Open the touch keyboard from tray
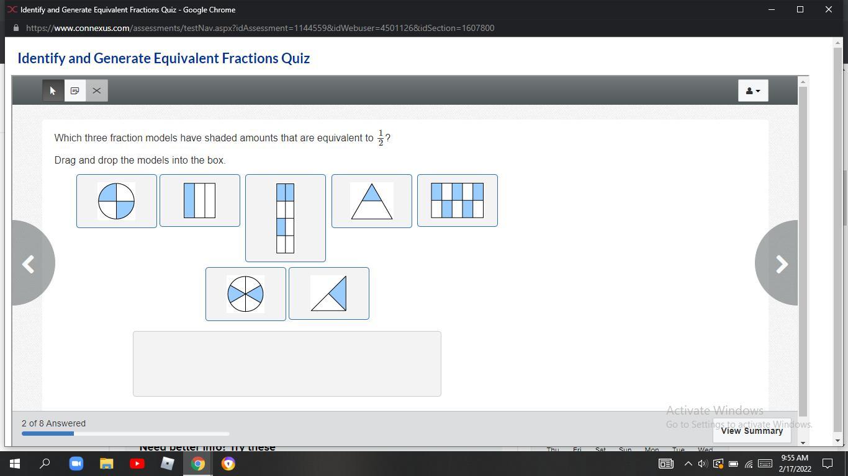This screenshot has height=476, width=848. tap(765, 464)
